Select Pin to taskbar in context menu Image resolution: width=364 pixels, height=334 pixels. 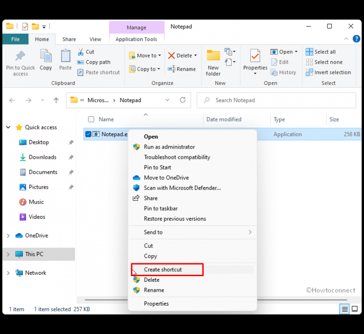[x=192, y=208]
